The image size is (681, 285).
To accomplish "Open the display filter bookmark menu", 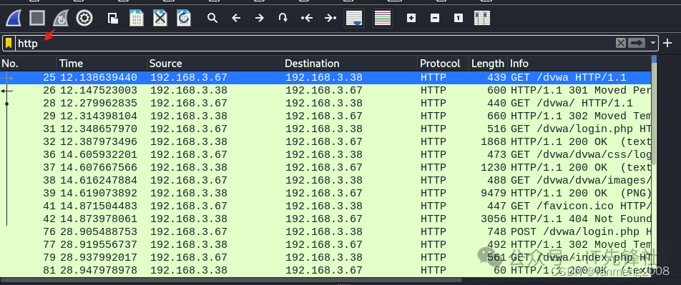I will 9,43.
